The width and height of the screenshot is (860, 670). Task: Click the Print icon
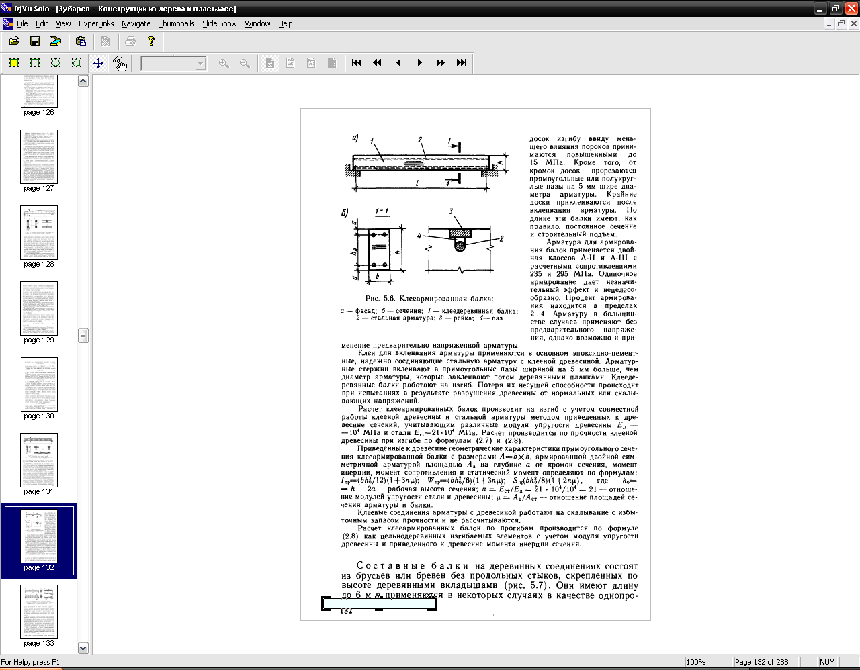pyautogui.click(x=130, y=42)
